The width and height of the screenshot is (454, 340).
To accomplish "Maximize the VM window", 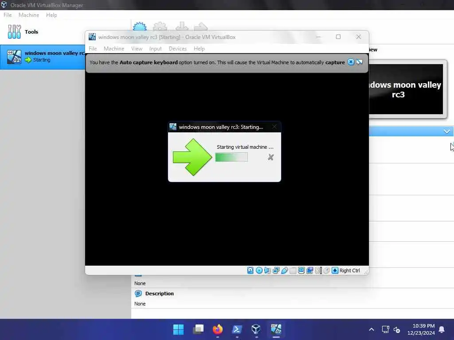I will [338, 37].
